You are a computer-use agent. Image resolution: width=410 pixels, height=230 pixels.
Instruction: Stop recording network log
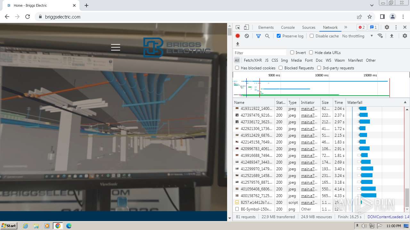coord(238,36)
